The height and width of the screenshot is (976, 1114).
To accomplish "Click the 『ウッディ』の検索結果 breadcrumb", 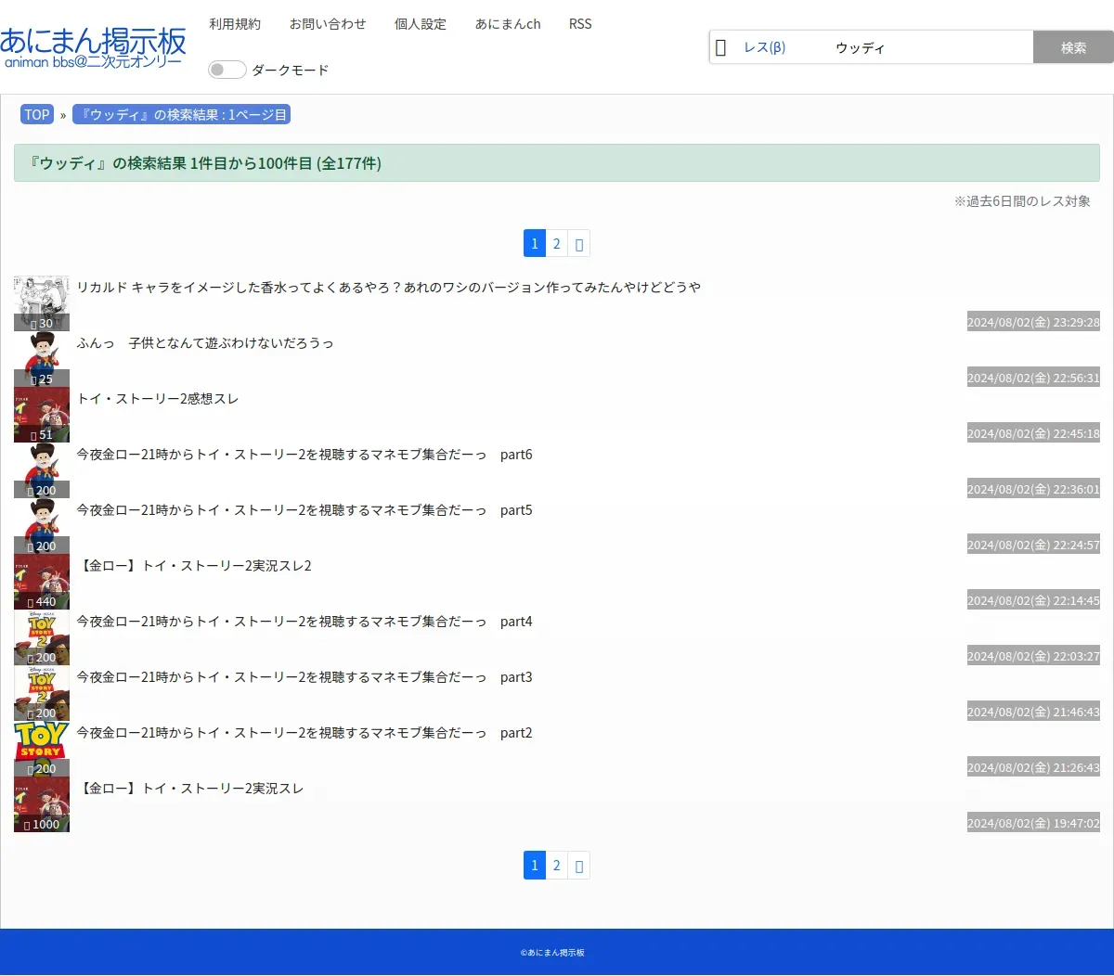I will [x=181, y=115].
